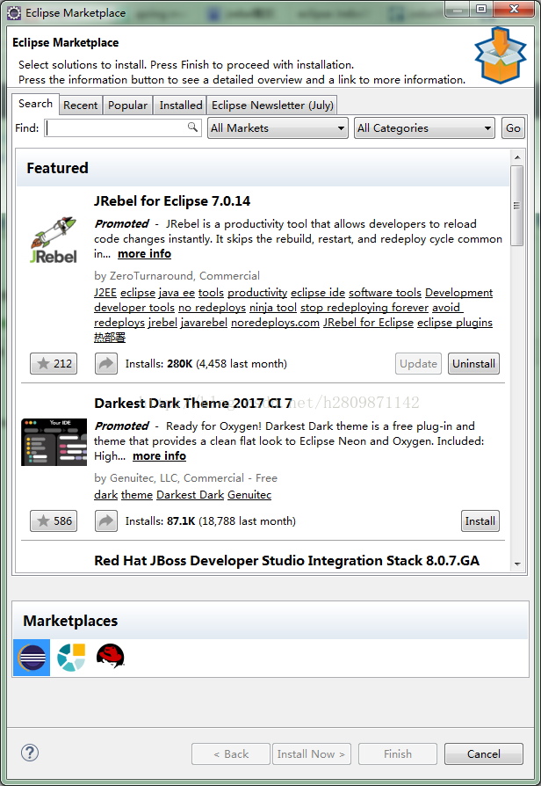This screenshot has width=541, height=786.
Task: Click the ninja tool tag link
Action: (x=273, y=308)
